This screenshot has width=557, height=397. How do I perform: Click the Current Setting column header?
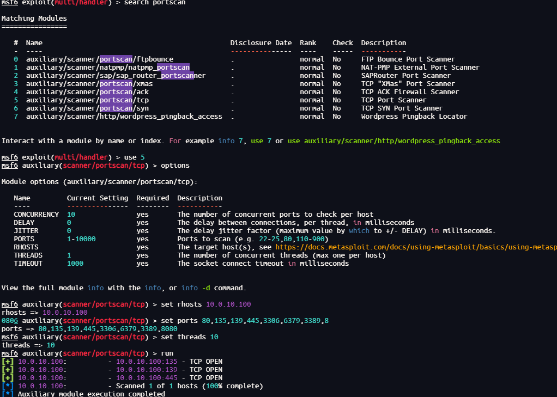coord(98,198)
